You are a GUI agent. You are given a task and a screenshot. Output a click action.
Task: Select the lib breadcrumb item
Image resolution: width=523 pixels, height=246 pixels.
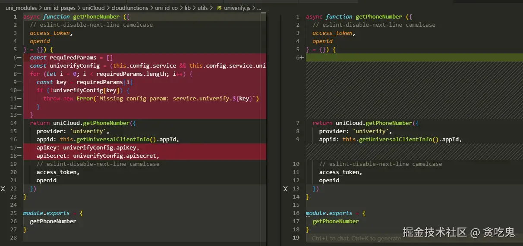click(187, 8)
